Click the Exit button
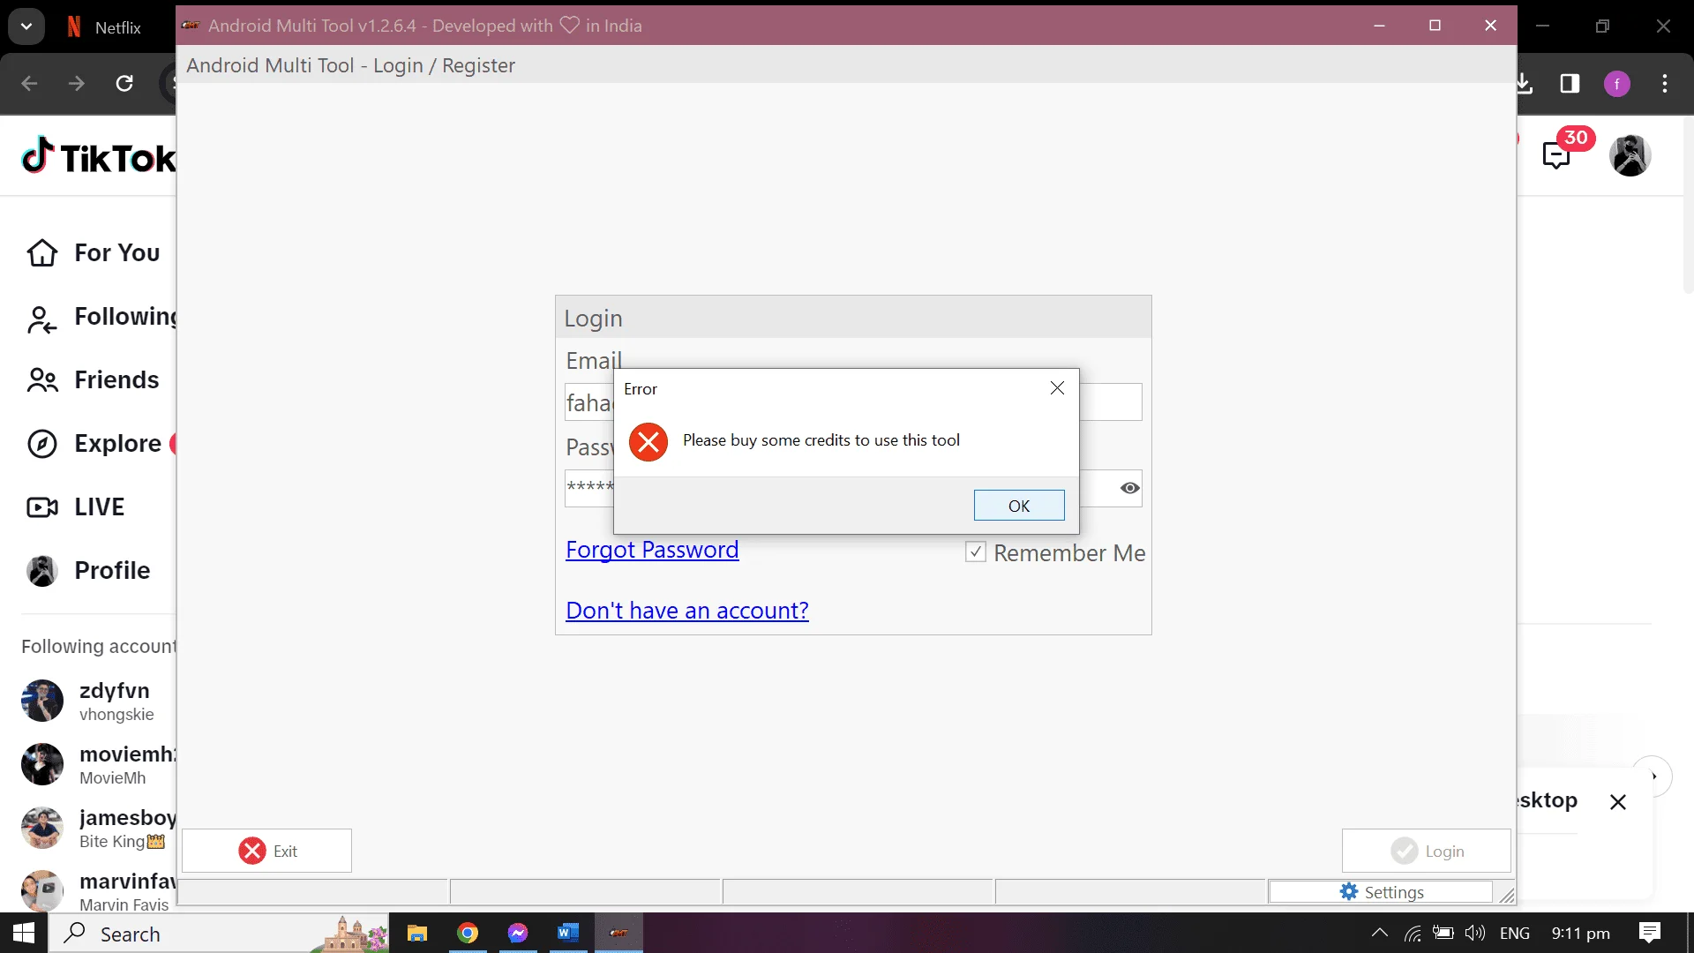 266,851
